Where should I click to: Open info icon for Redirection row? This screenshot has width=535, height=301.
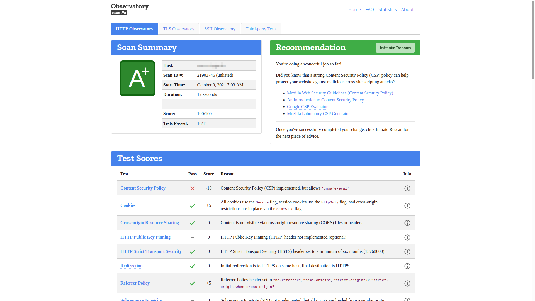click(x=407, y=266)
